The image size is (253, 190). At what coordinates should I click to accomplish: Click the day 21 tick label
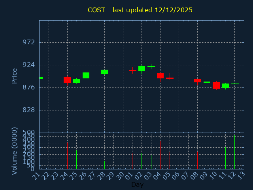click(36, 176)
